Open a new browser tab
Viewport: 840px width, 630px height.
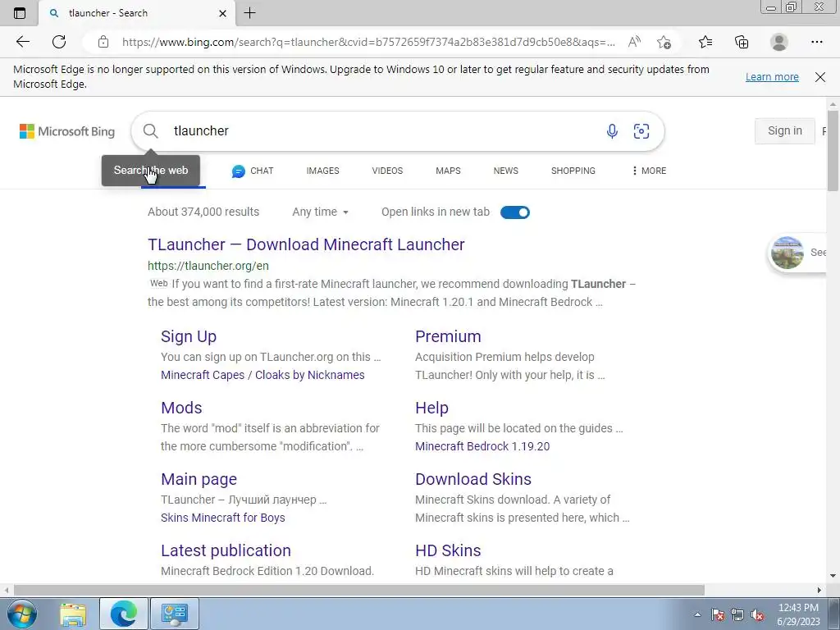point(249,13)
